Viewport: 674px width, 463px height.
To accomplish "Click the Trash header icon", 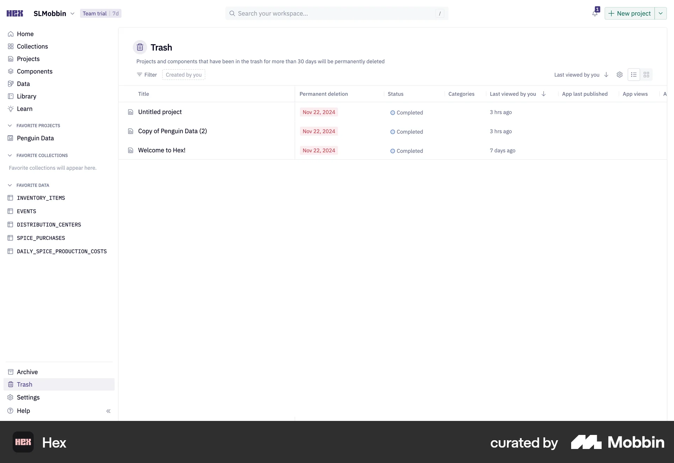I will click(x=140, y=47).
